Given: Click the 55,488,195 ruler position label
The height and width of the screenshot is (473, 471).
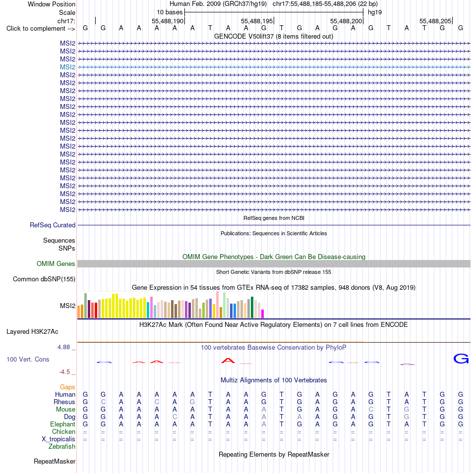Looking at the screenshot, I should 257,21.
